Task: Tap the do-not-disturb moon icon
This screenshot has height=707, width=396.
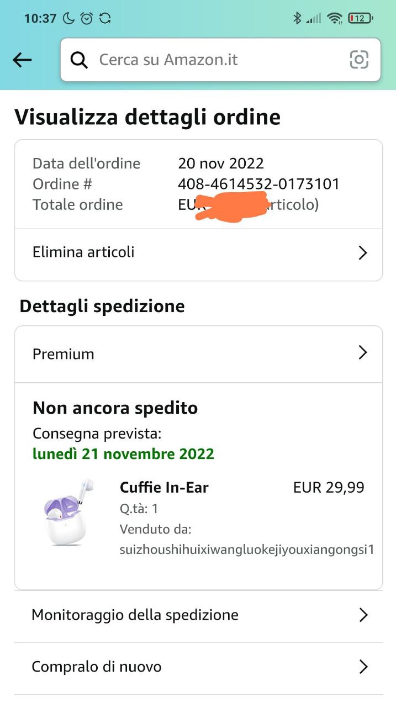Action: pos(68,18)
